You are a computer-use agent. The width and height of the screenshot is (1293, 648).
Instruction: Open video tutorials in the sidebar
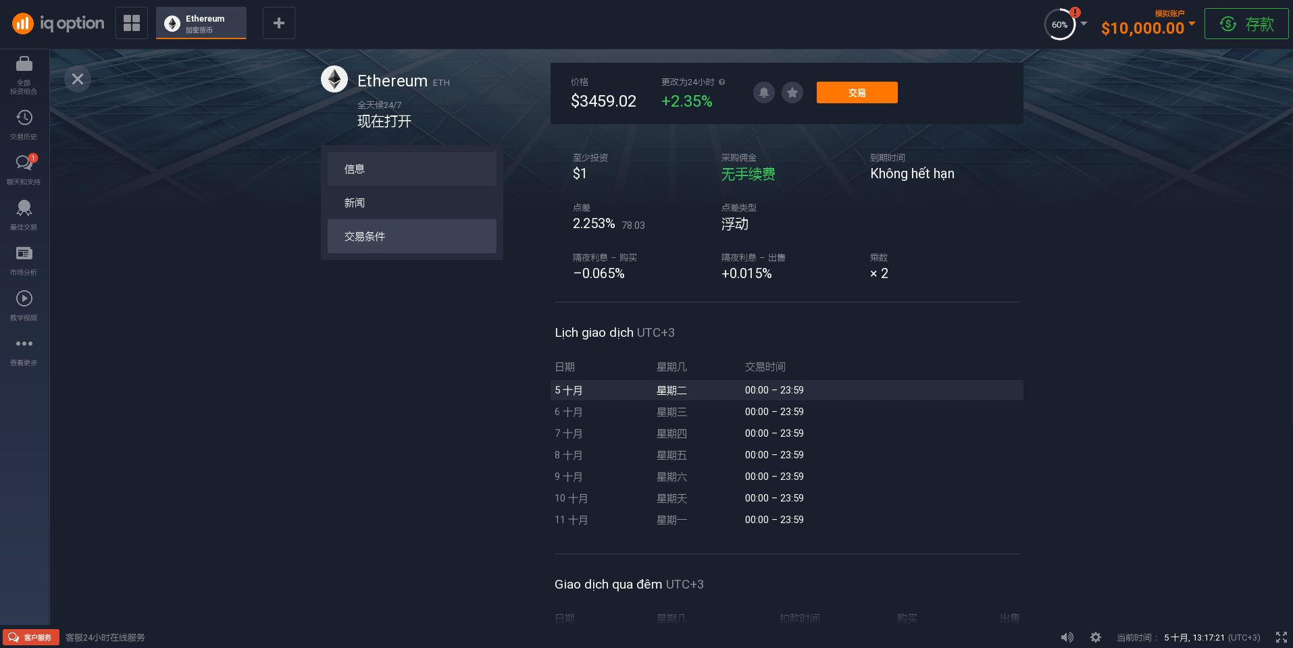(x=24, y=299)
